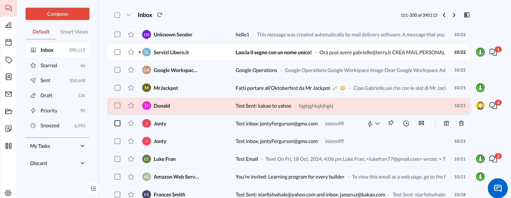Expand the My Tasks section
The width and height of the screenshot is (511, 198).
click(82, 146)
